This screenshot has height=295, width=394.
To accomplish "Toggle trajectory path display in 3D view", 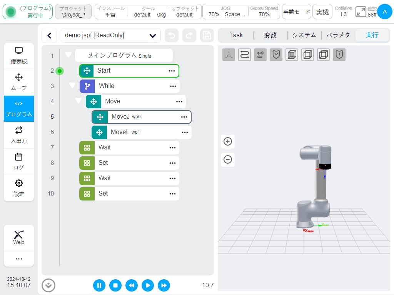I will tap(244, 55).
